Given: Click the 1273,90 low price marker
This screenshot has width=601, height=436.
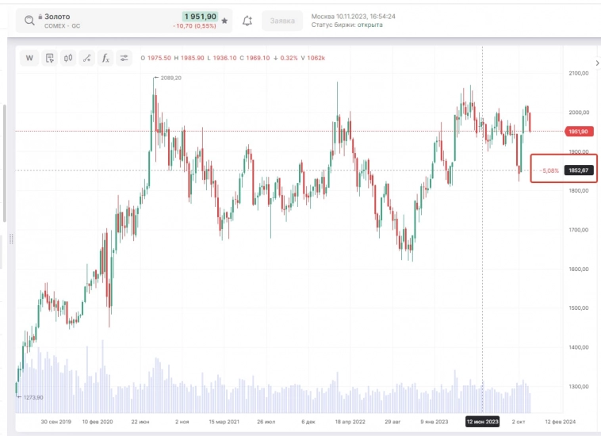Looking at the screenshot, I should pyautogui.click(x=31, y=397).
